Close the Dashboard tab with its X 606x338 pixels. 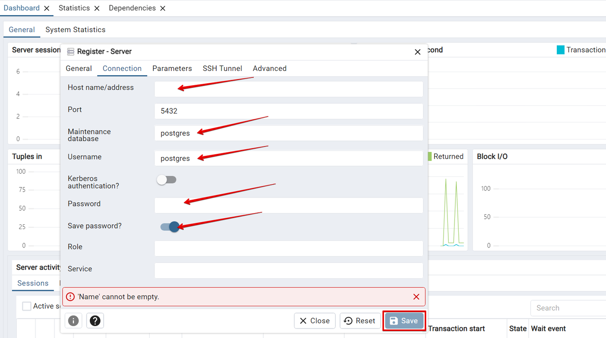pos(46,9)
